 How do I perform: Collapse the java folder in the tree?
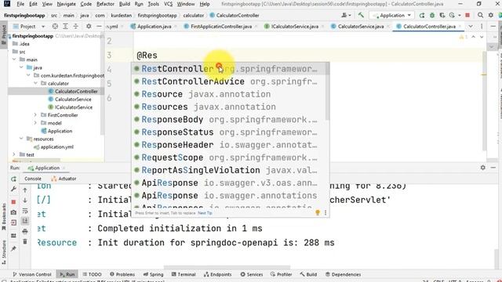(x=21, y=67)
